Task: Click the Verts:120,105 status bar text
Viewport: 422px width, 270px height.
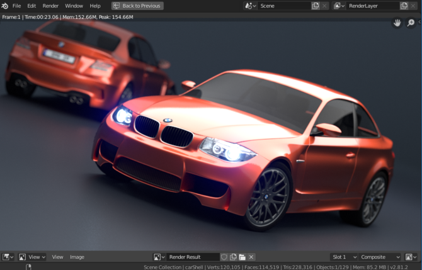Action: coord(223,267)
